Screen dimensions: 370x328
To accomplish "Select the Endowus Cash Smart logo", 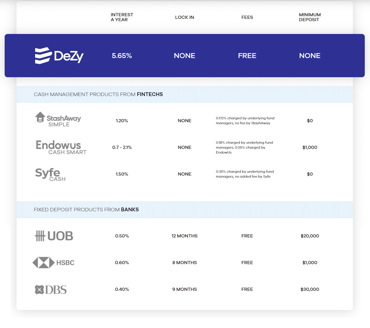I will (61, 147).
